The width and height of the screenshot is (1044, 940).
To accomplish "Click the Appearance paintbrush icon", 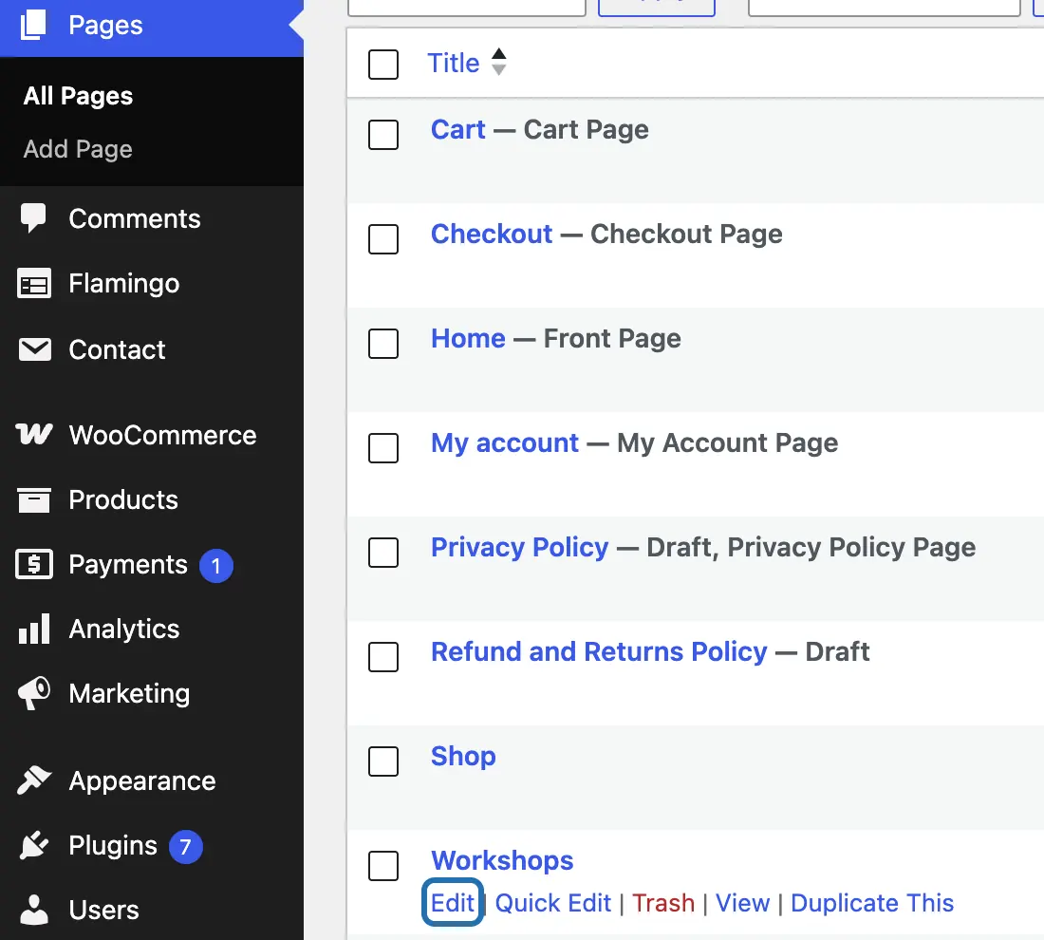I will 34,780.
